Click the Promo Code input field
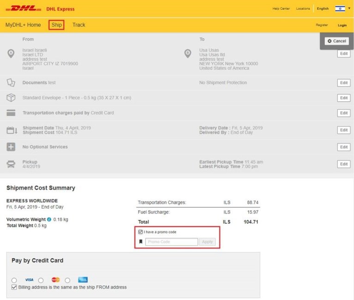 tap(171, 242)
